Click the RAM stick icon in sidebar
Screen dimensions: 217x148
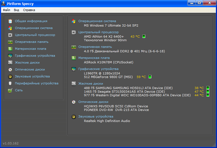point(10,42)
